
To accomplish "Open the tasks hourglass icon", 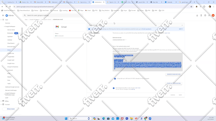I will pos(201,15).
